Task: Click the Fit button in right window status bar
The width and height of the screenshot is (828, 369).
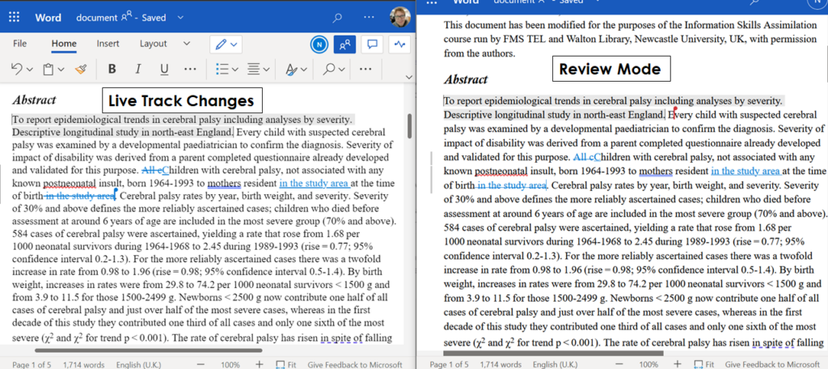Action: [704, 364]
